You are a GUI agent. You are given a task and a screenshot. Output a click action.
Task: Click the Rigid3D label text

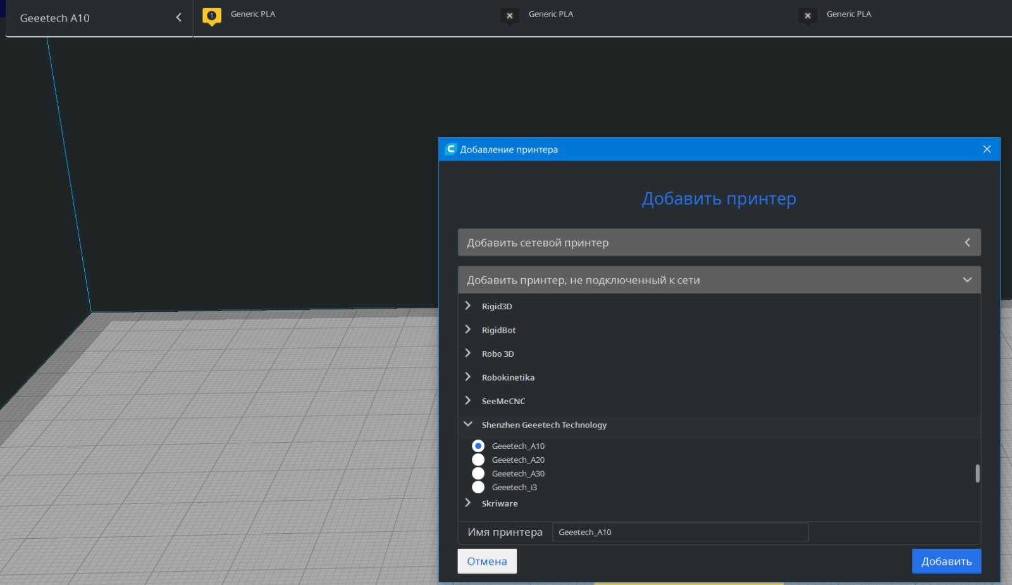tap(497, 306)
